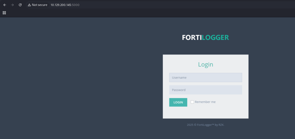Submit with the LOGIN button
The image size is (295, 139).
[178, 102]
